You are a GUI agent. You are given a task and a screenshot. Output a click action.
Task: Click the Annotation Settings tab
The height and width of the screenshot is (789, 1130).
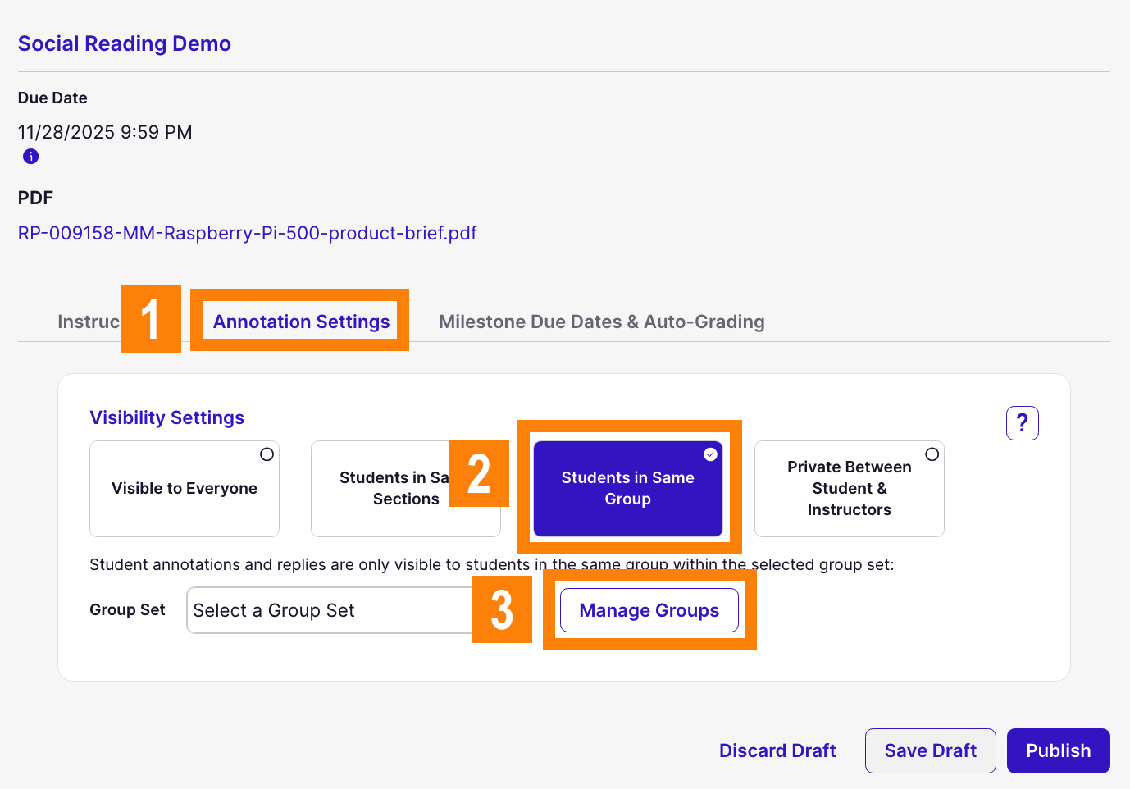point(300,322)
